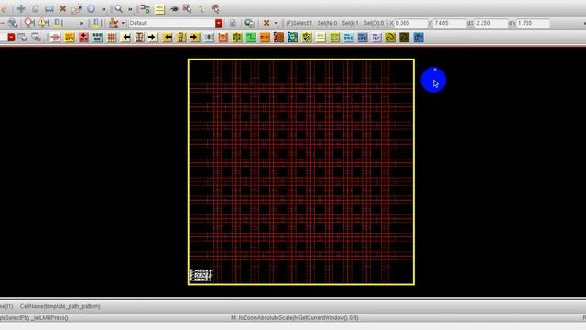Click the CLF icon in bottom toolbar

point(376,38)
